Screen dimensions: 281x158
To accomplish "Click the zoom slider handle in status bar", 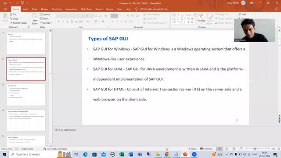I will 255,149.
